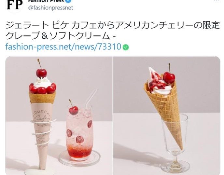This screenshot has height=175, width=224.
Task: Click the goblet glass holding the cone
Action: click(175, 143)
